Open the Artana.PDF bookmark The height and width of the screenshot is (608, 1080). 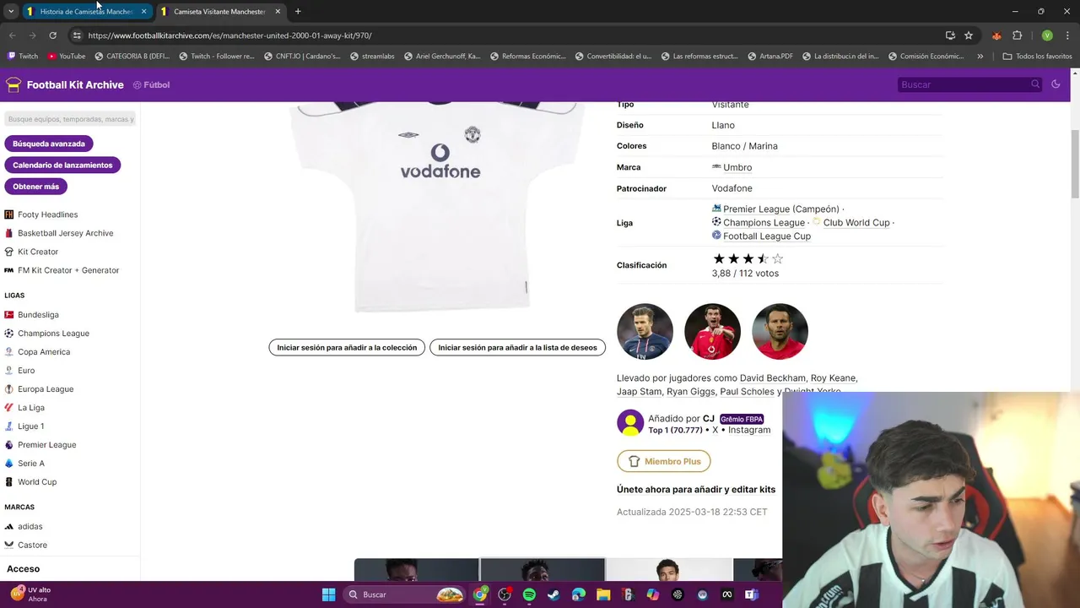(770, 57)
